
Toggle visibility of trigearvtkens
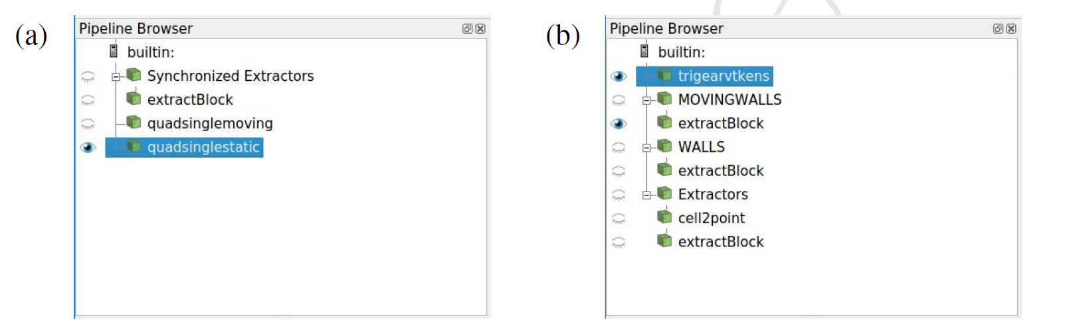point(619,76)
